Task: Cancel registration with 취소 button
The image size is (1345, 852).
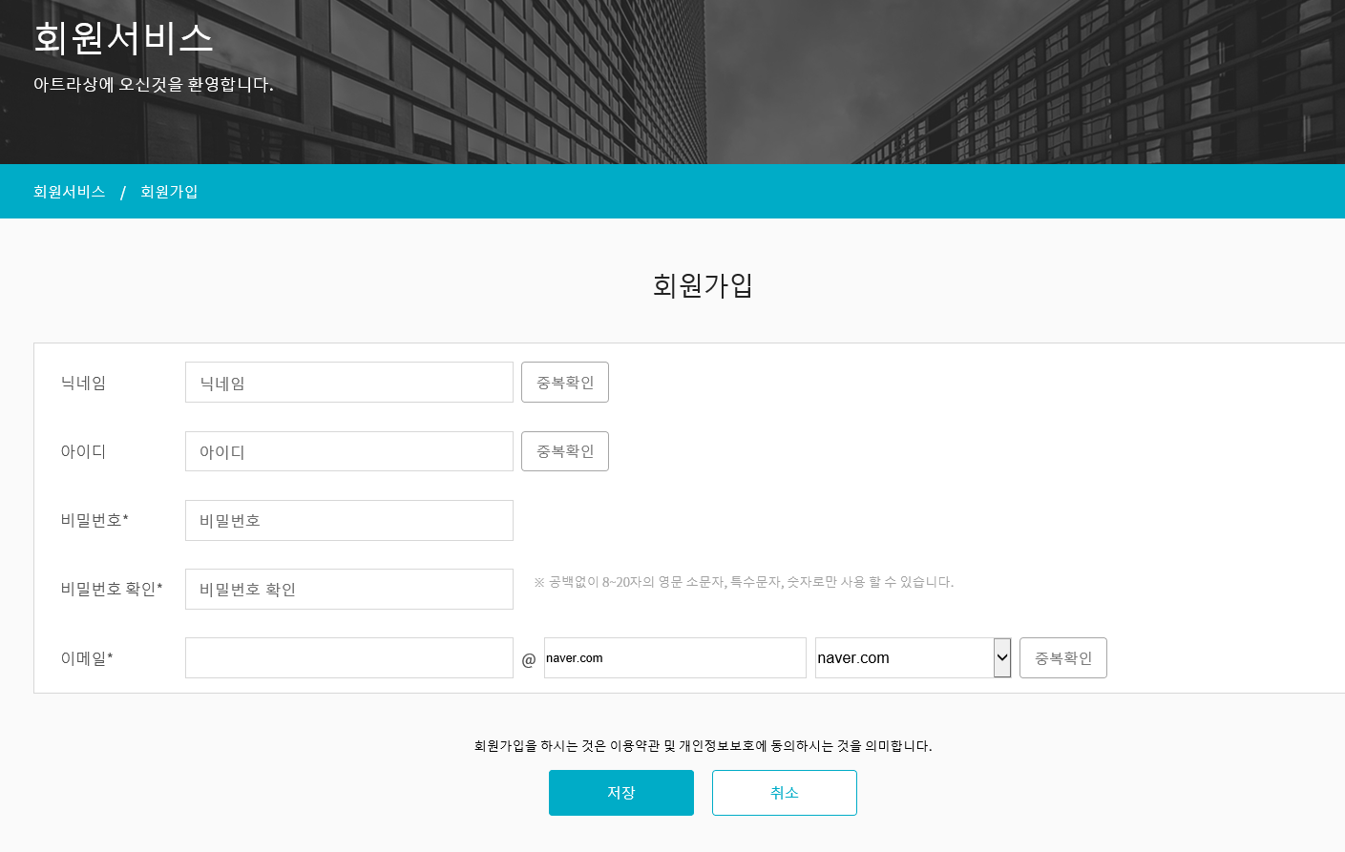Action: 785,793
